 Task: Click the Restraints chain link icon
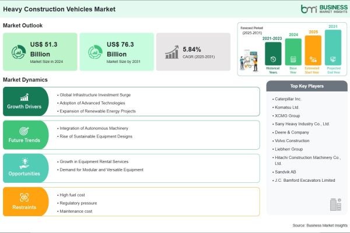(x=24, y=197)
